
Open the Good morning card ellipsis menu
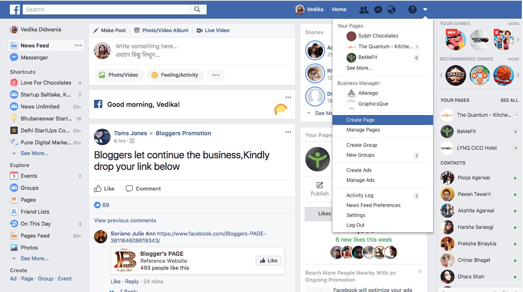click(x=288, y=97)
